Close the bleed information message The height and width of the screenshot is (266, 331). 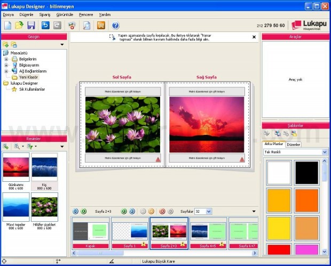click(x=254, y=37)
